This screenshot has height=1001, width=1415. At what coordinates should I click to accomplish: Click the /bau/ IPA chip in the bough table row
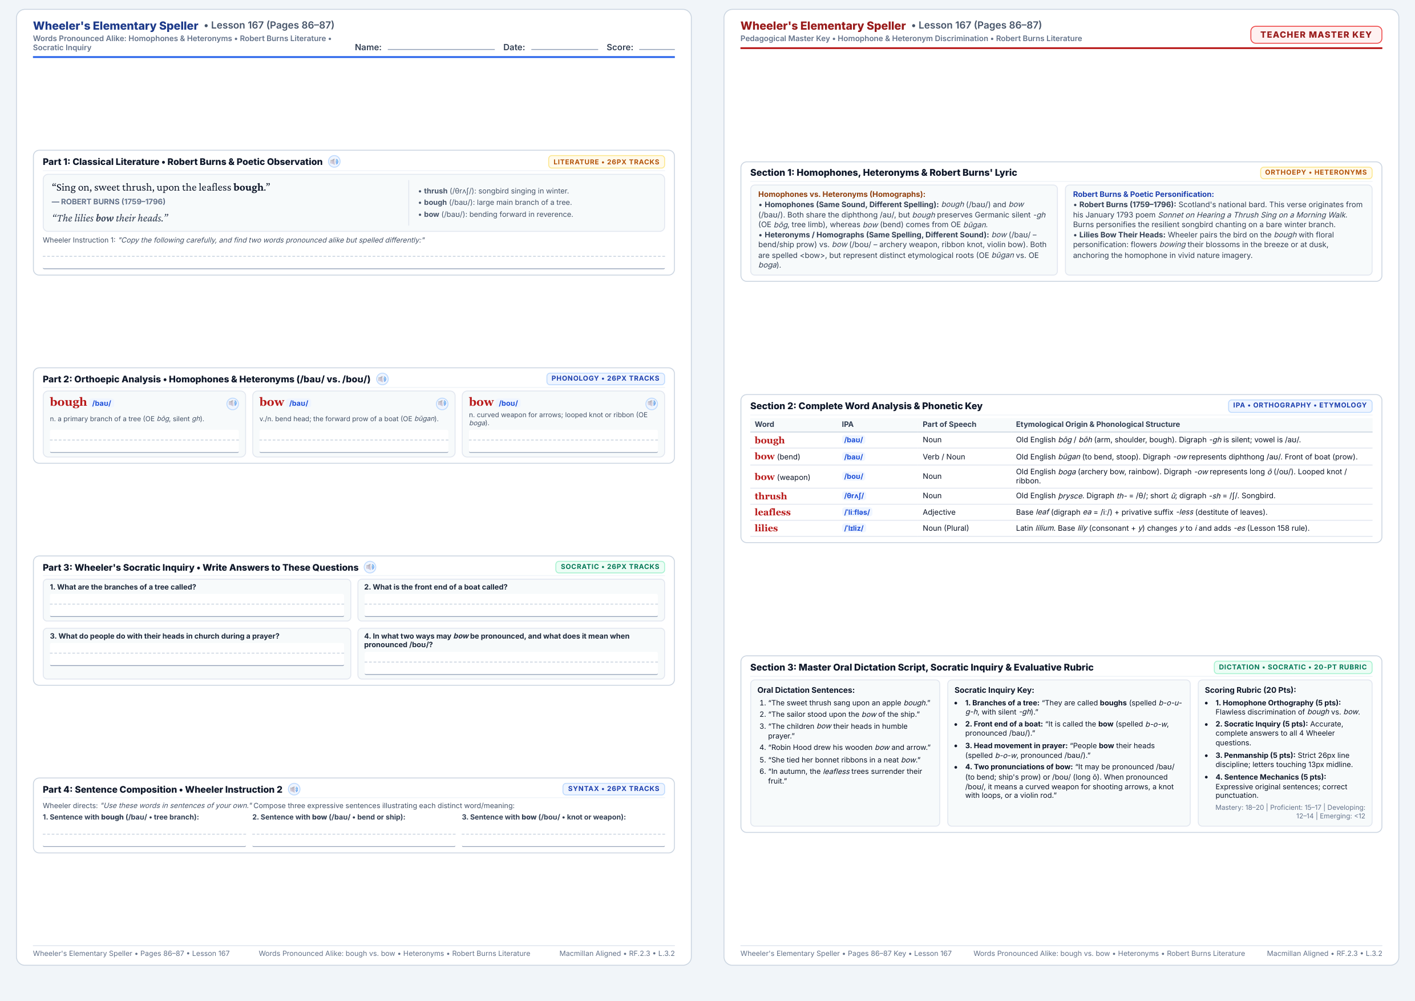854,440
